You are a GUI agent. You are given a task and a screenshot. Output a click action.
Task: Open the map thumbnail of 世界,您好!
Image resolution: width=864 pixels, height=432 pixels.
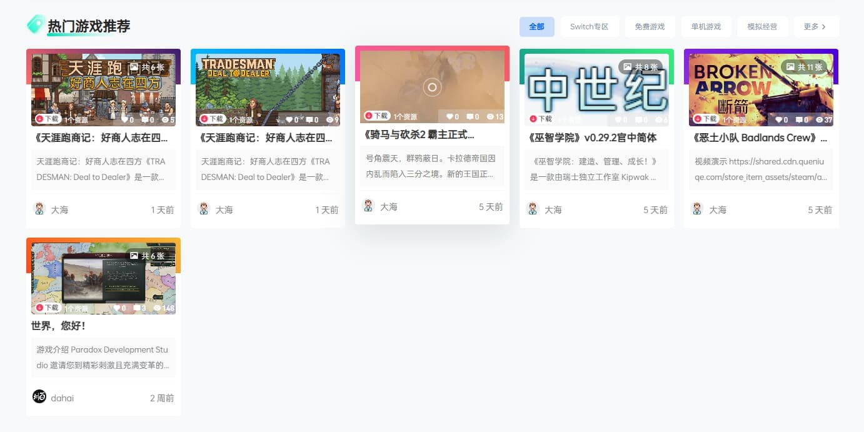(103, 279)
